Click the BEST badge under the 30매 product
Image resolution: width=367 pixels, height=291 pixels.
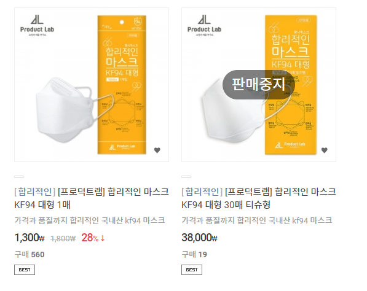pyautogui.click(x=192, y=270)
